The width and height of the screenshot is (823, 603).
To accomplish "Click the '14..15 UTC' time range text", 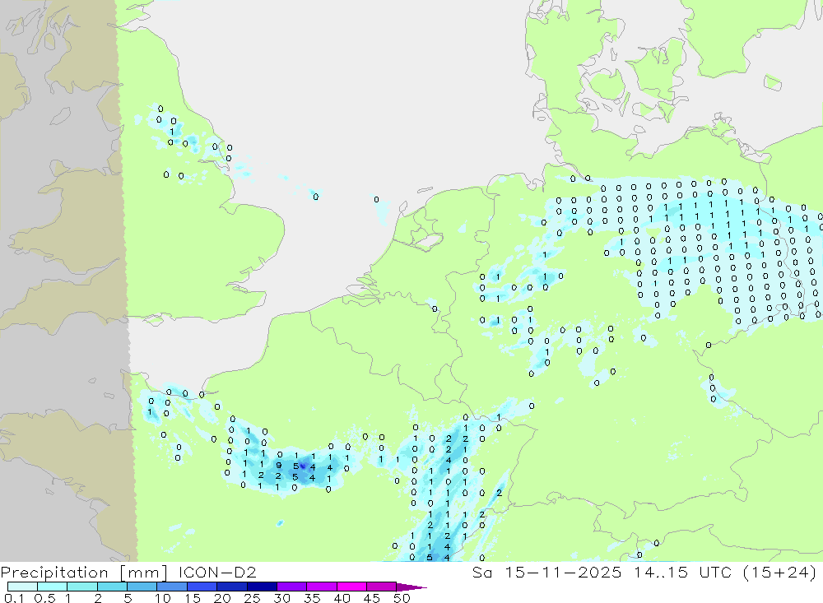I will (x=682, y=572).
